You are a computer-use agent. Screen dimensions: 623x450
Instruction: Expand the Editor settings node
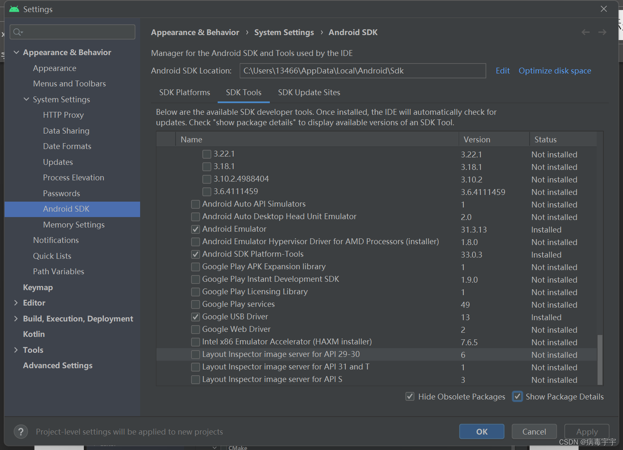[x=16, y=303]
